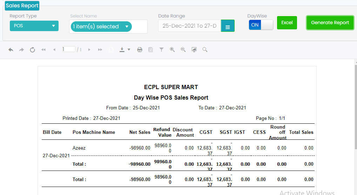This screenshot has height=195, width=357.
Task: Click the Date Range input field
Action: (189, 26)
